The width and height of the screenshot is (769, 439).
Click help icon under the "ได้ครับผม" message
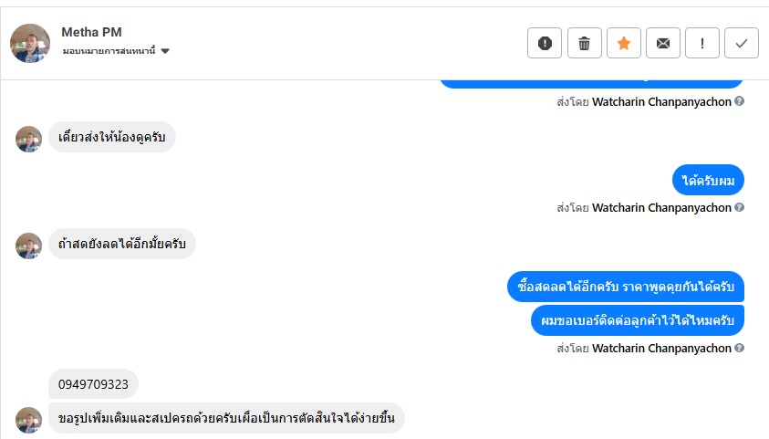740,207
